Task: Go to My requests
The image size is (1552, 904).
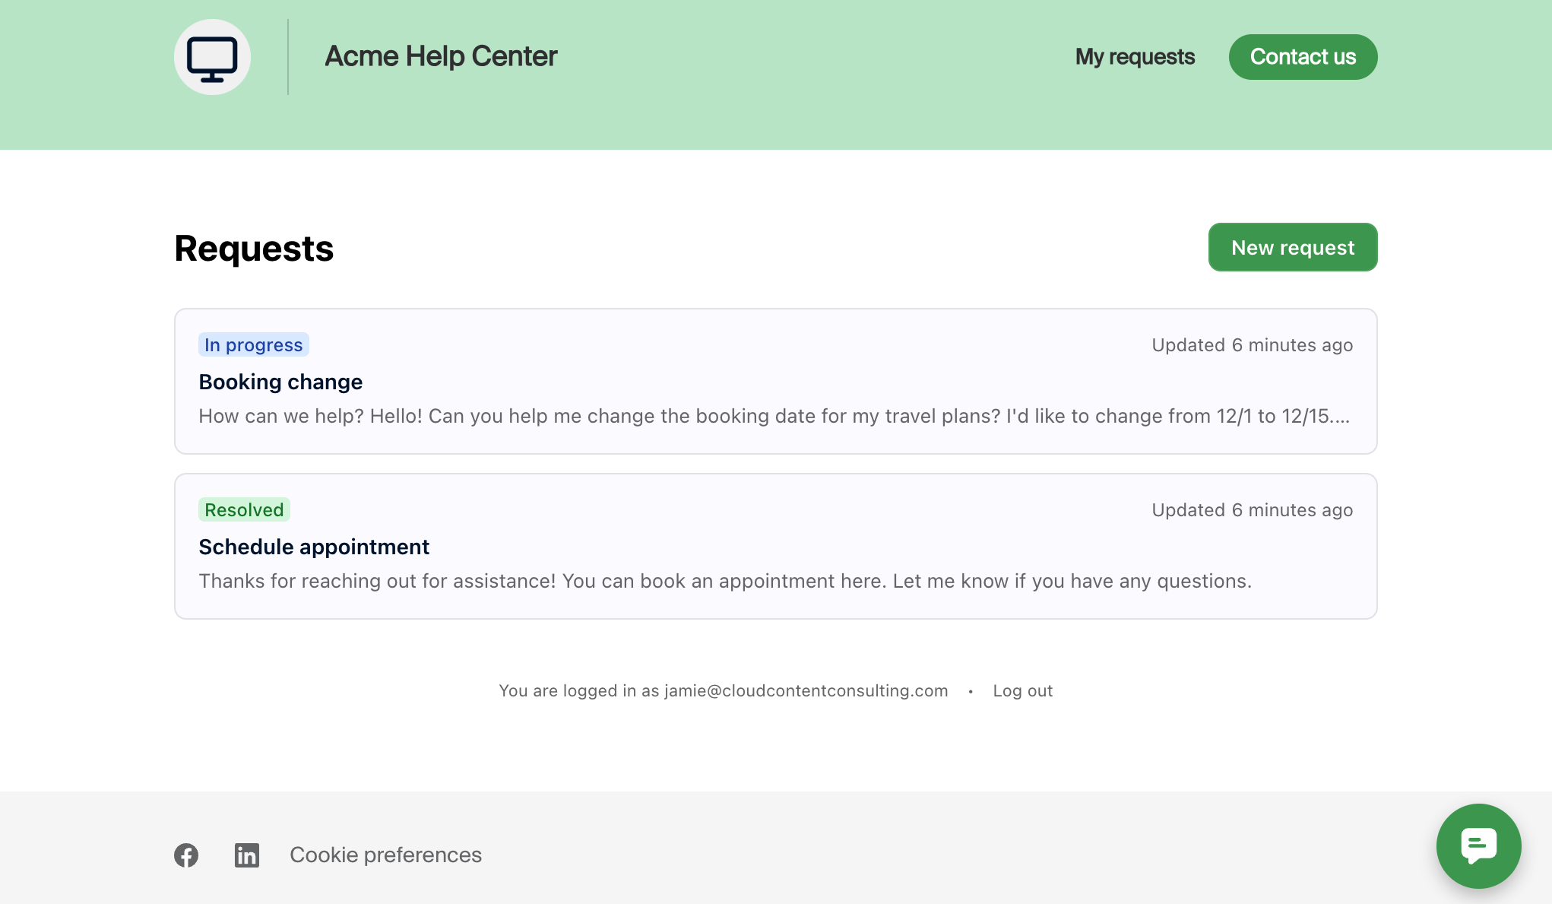Action: 1135,57
